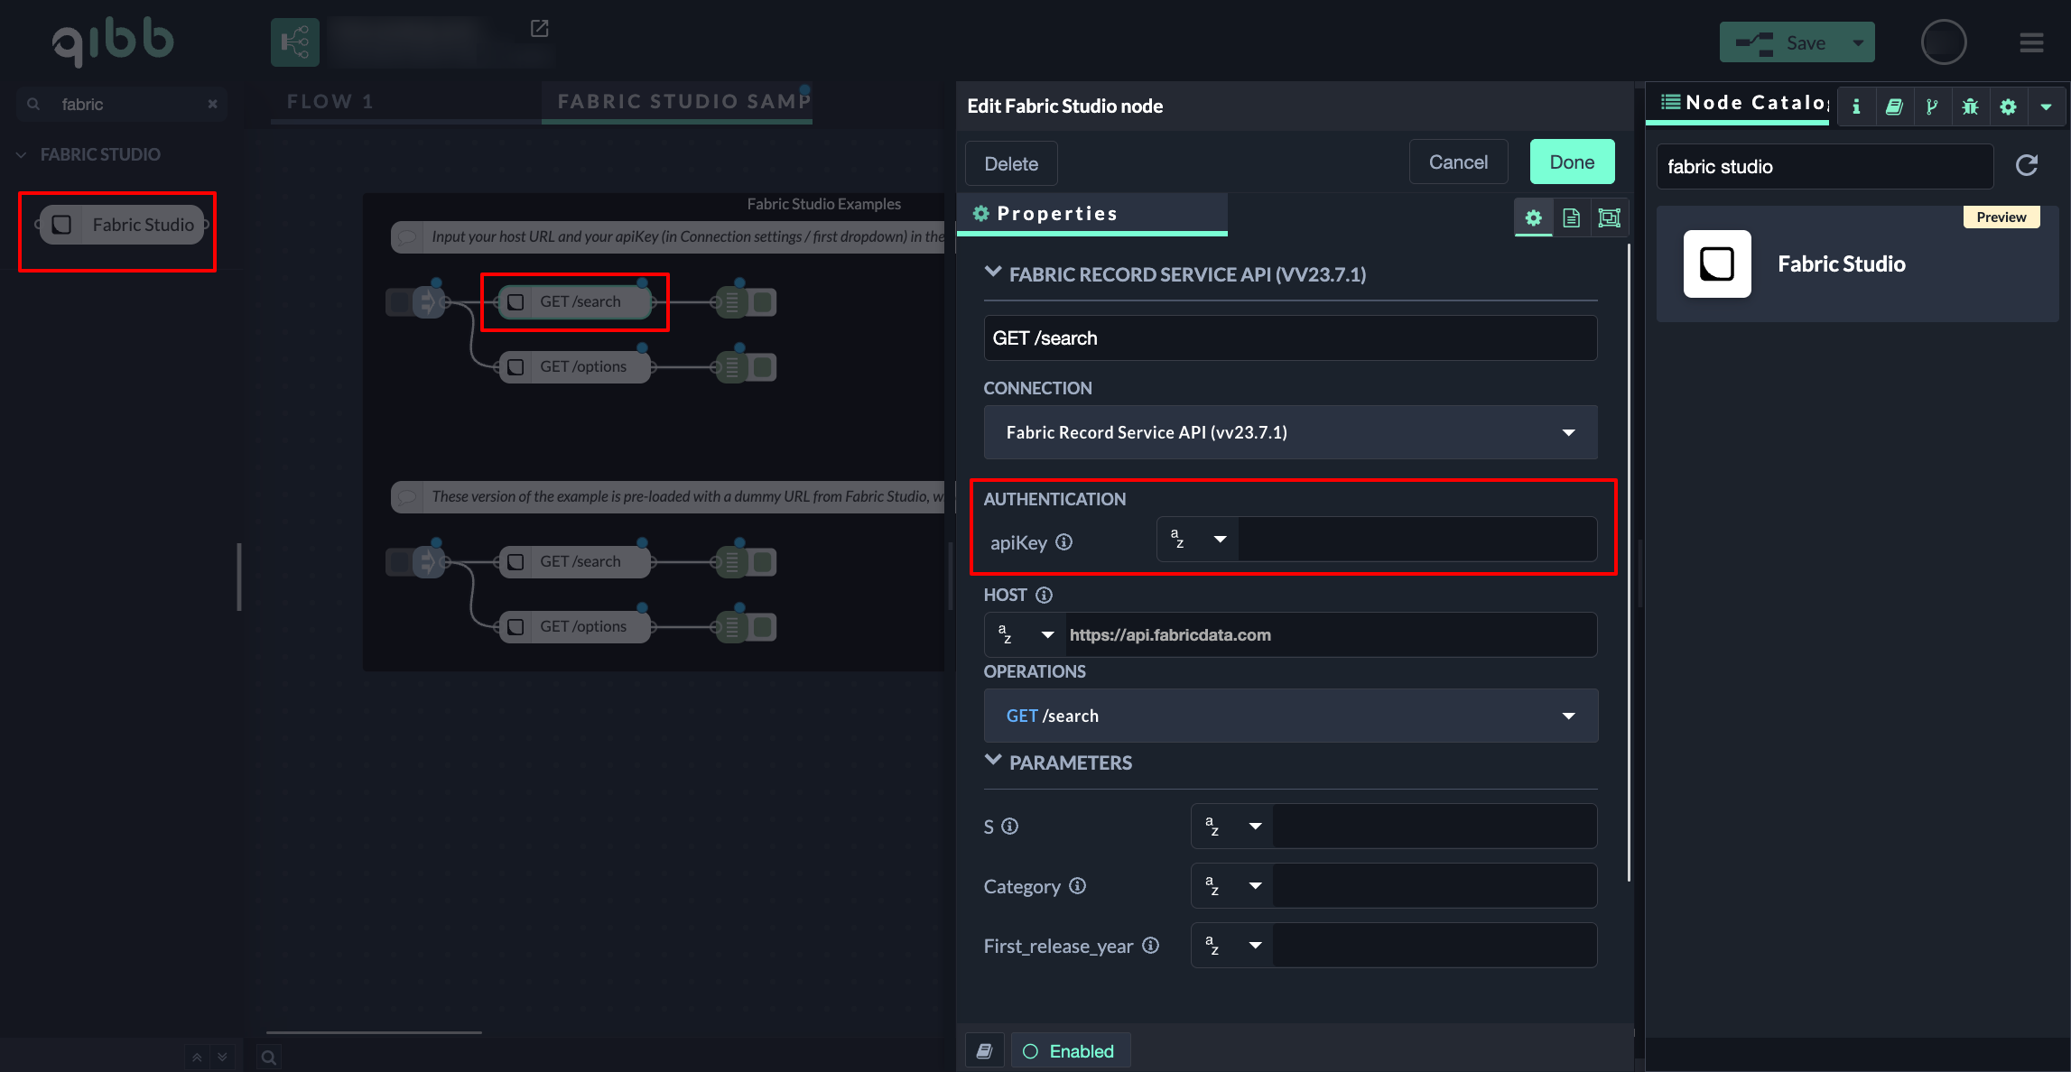Open the Operations GET /search dropdown
Viewport: 2071px width, 1072px height.
[1290, 716]
